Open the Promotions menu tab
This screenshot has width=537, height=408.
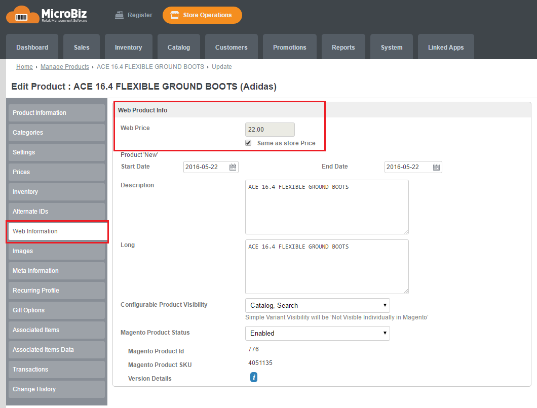point(290,47)
